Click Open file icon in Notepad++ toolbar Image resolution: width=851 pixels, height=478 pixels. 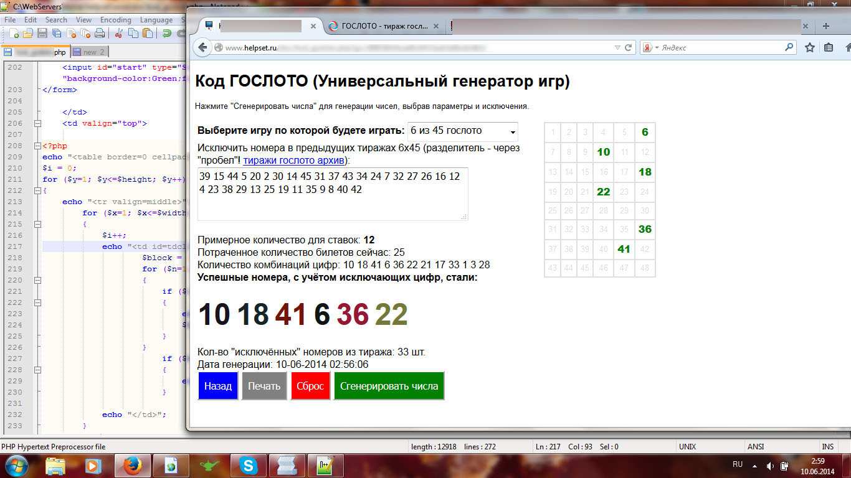27,34
